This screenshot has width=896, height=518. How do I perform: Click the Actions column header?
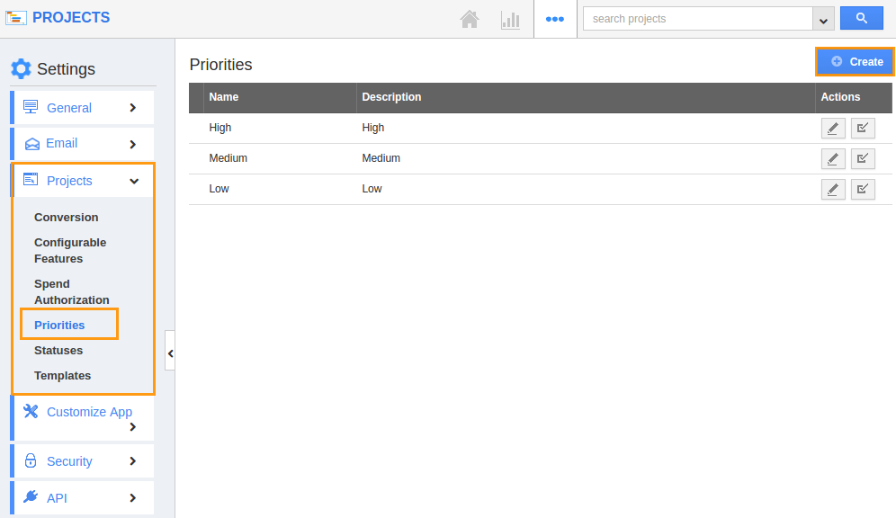coord(840,97)
